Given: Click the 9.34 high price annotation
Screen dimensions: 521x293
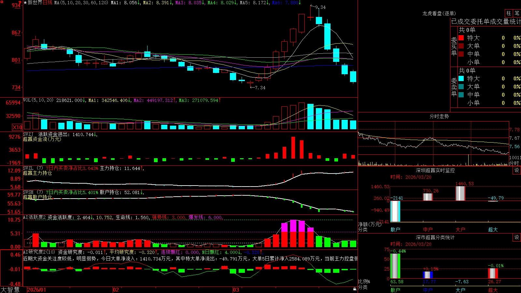Looking at the screenshot, I should (x=320, y=7).
